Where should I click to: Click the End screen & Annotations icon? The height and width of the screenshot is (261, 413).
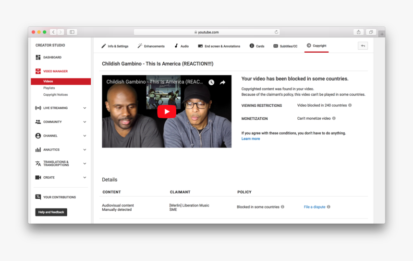(x=200, y=46)
